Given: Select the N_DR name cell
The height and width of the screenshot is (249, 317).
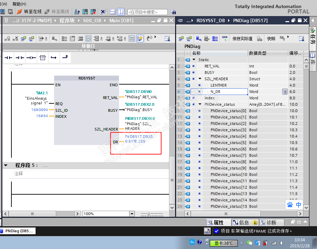Looking at the screenshot, I should click(219, 92).
